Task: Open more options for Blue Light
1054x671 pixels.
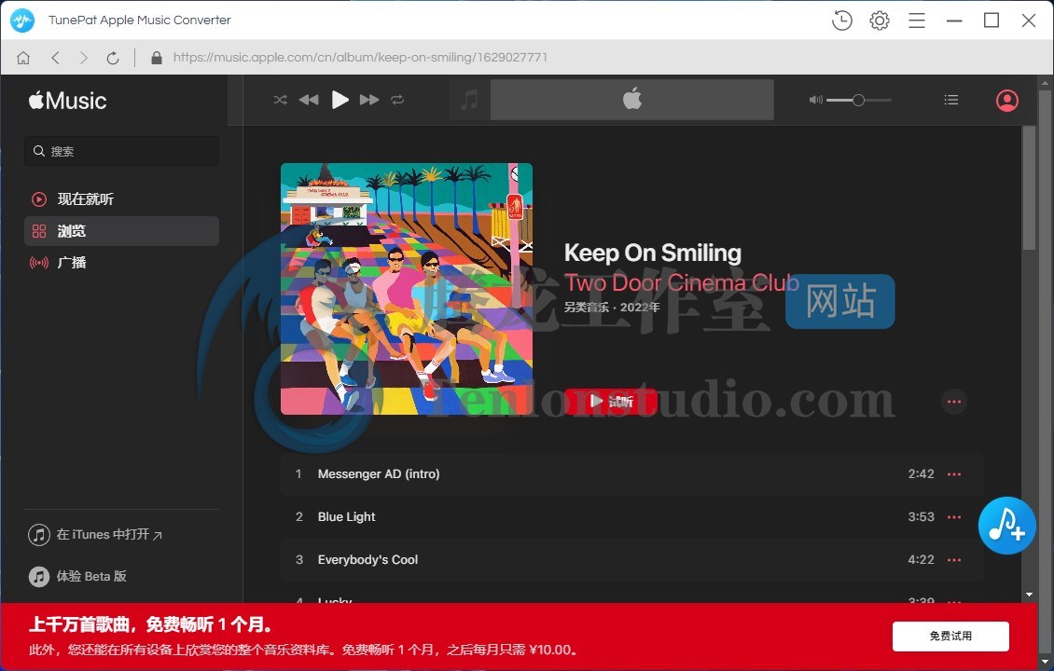Action: 954,517
